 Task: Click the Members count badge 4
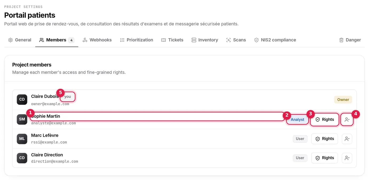[71, 40]
